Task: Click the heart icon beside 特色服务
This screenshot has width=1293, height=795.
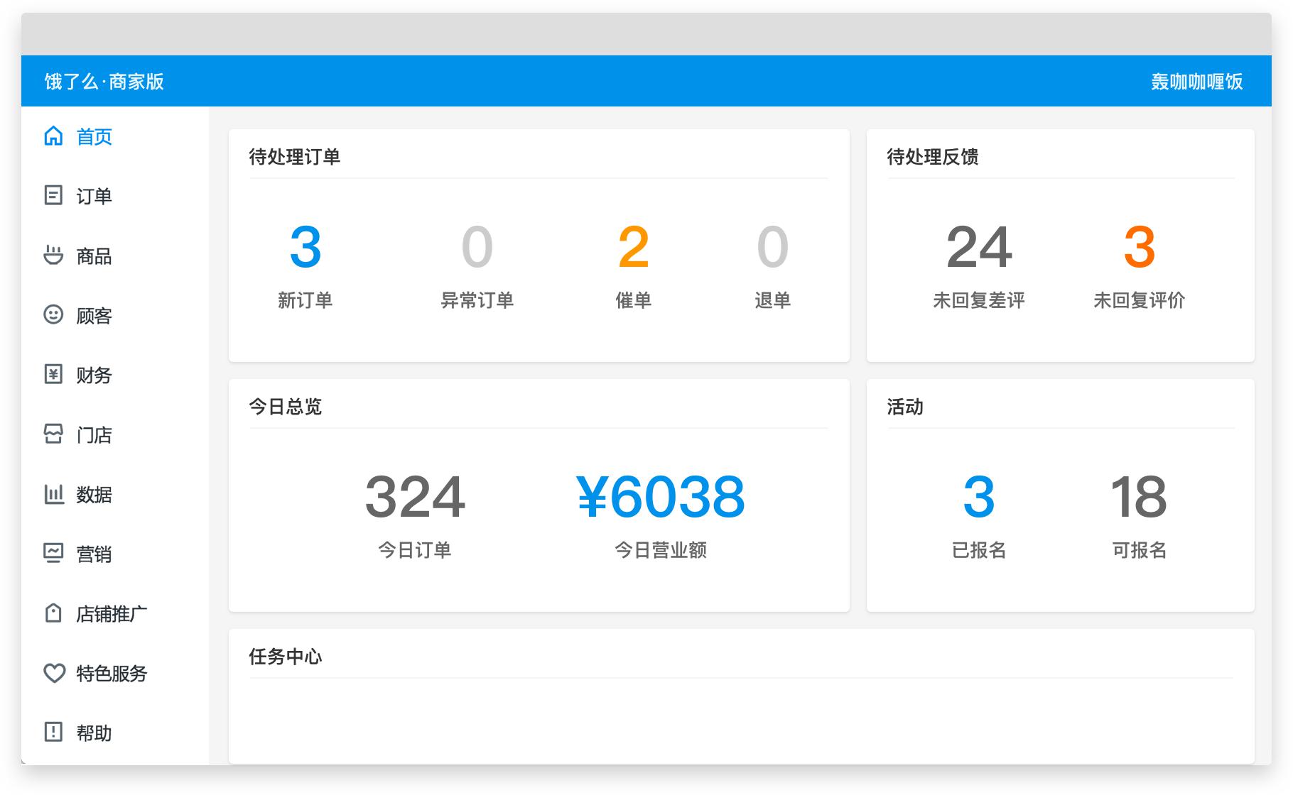Action: point(54,673)
